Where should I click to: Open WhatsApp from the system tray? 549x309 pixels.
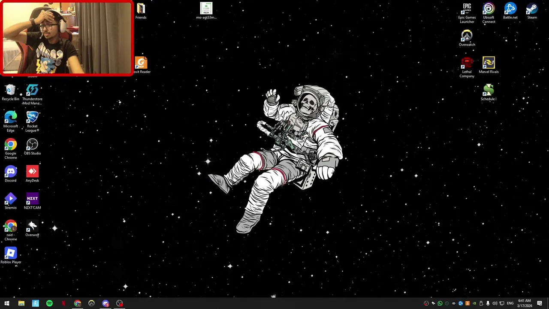(x=440, y=303)
